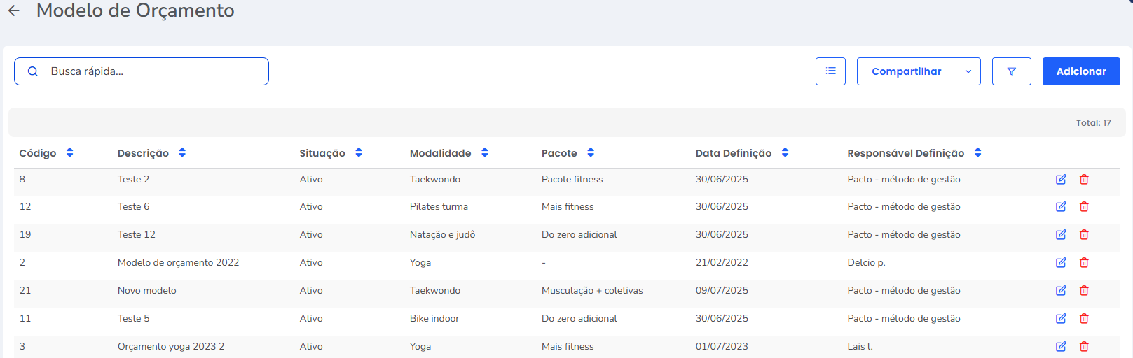This screenshot has height=358, width=1133.
Task: Edit the Teste 2 row
Action: point(1061,180)
